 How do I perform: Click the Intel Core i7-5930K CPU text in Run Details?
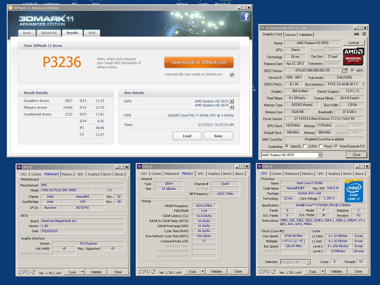click(201, 116)
